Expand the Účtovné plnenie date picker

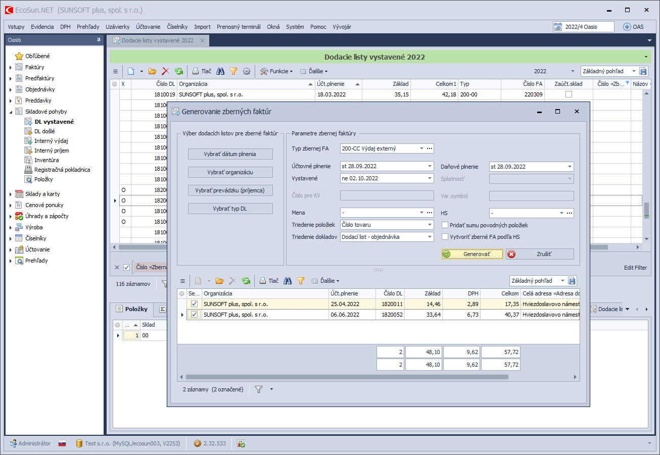[x=430, y=166]
